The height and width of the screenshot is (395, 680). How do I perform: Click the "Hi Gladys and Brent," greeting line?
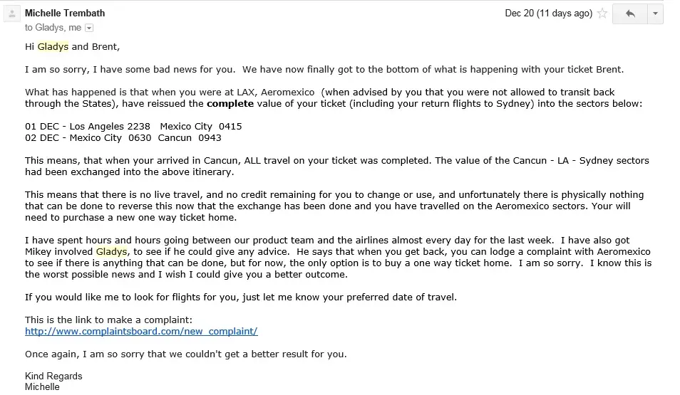tap(73, 47)
